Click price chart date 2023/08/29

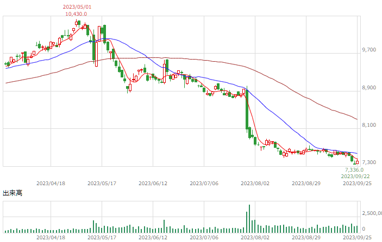point(306,184)
